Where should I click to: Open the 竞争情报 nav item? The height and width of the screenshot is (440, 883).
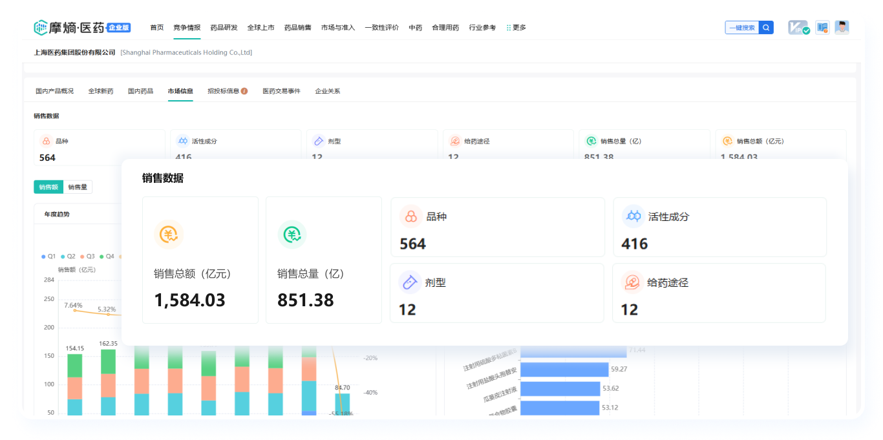(x=187, y=28)
